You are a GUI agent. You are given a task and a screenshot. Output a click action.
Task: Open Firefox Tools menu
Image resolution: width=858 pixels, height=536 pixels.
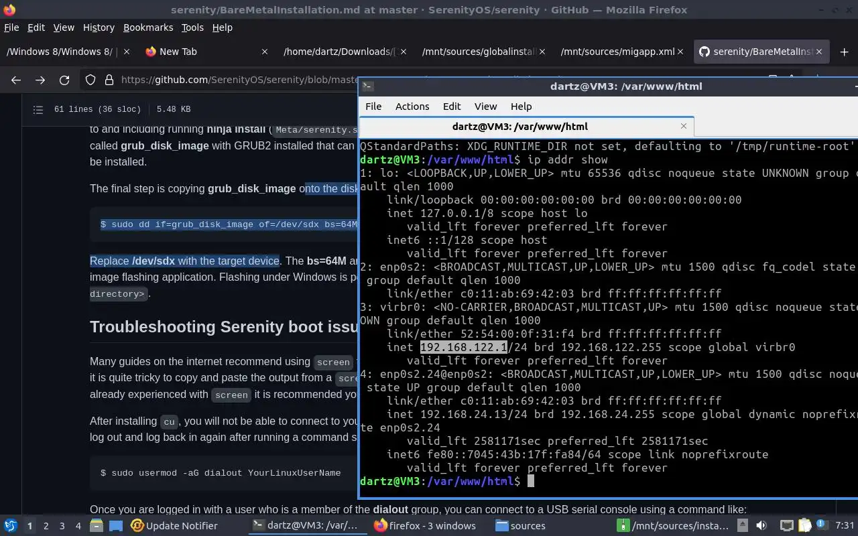[x=192, y=27]
